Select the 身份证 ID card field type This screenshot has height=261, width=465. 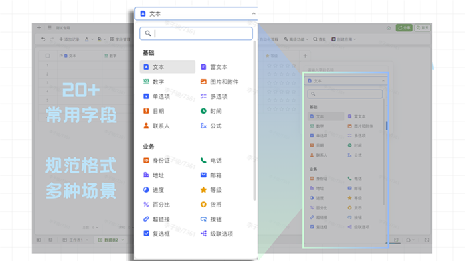[157, 161]
